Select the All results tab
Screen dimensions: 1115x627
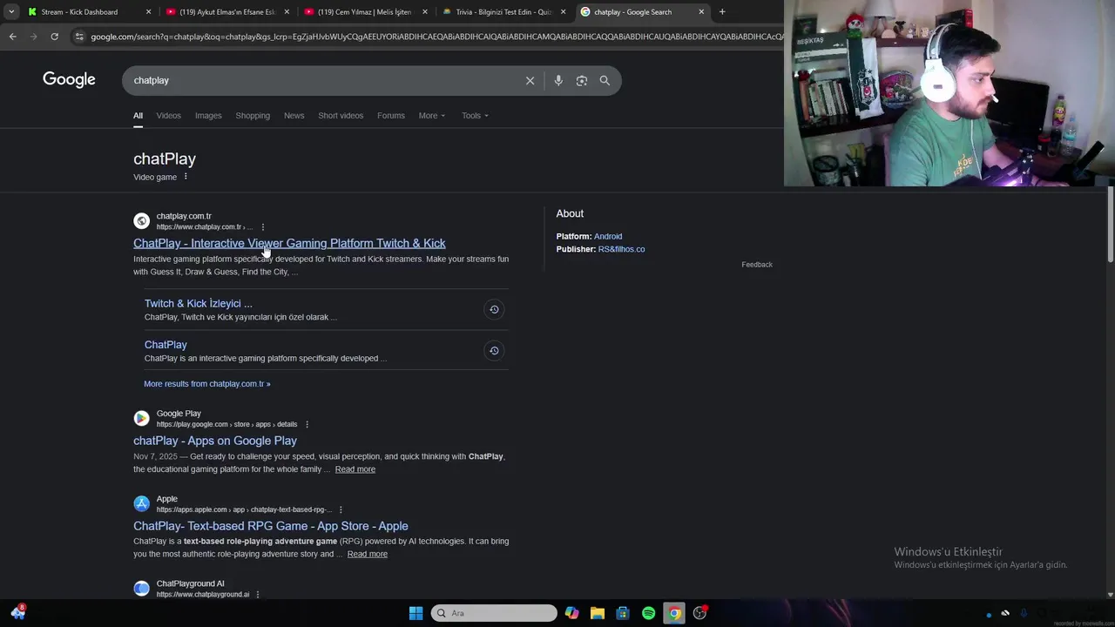coord(138,116)
